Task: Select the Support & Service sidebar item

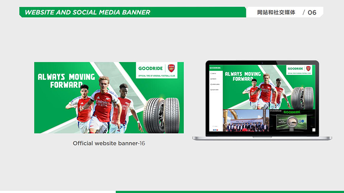Action: [x=215, y=84]
